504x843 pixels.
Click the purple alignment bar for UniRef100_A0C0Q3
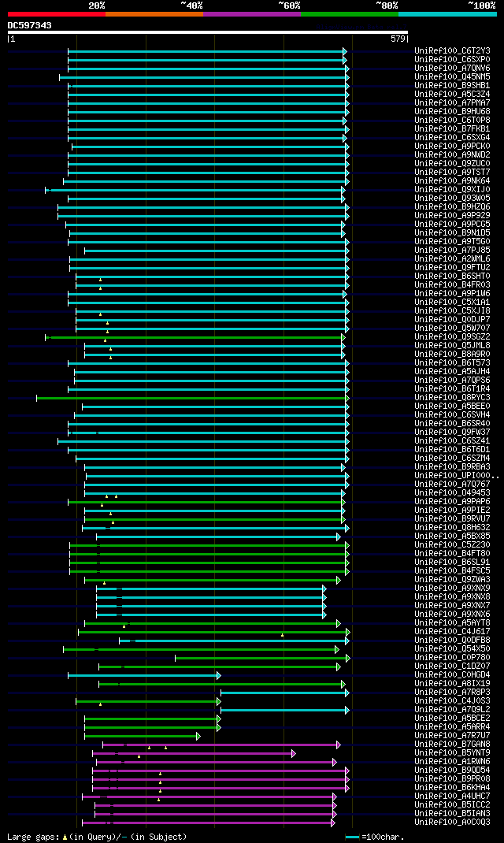tap(209, 823)
